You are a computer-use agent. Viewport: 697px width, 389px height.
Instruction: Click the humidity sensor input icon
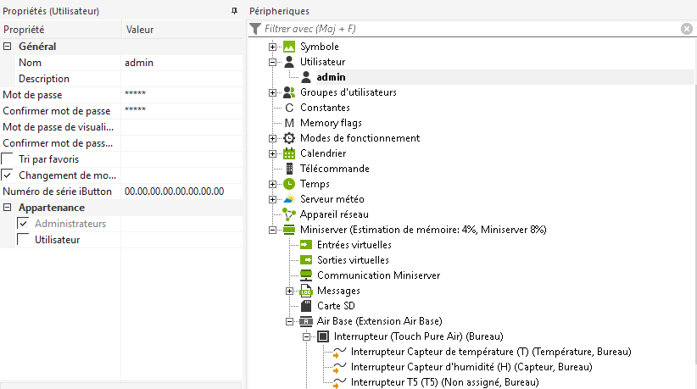coord(339,368)
